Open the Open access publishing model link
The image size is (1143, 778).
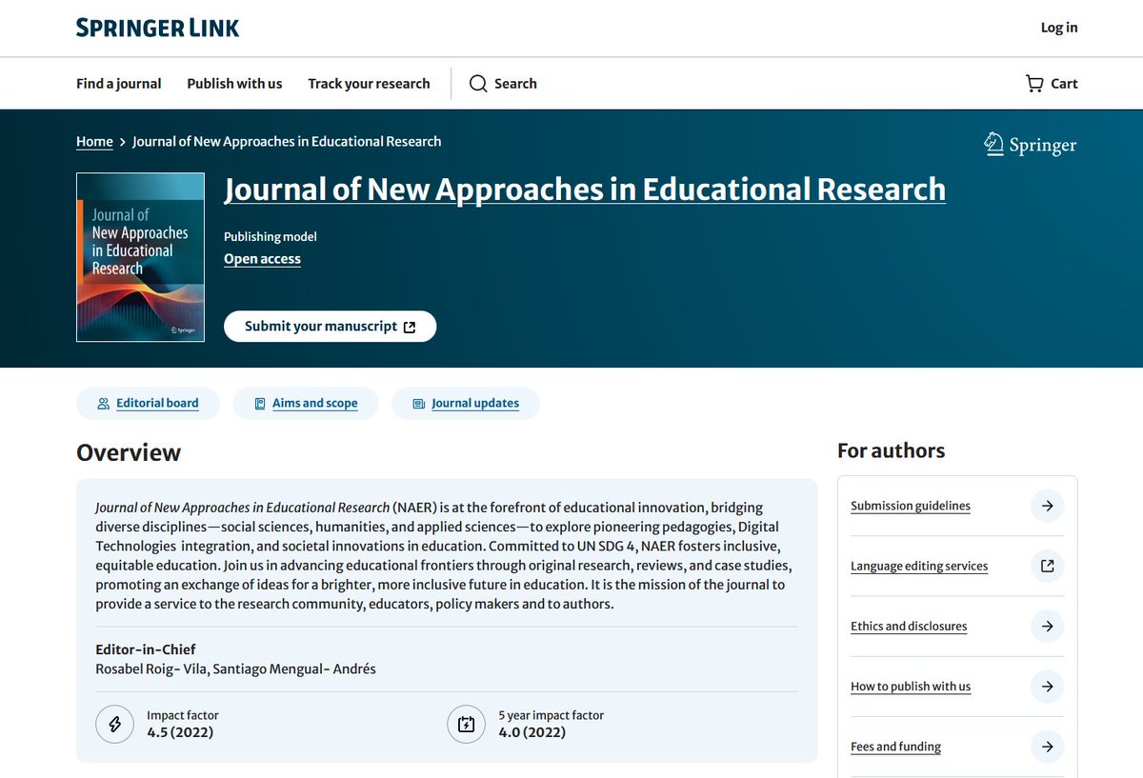coord(262,258)
